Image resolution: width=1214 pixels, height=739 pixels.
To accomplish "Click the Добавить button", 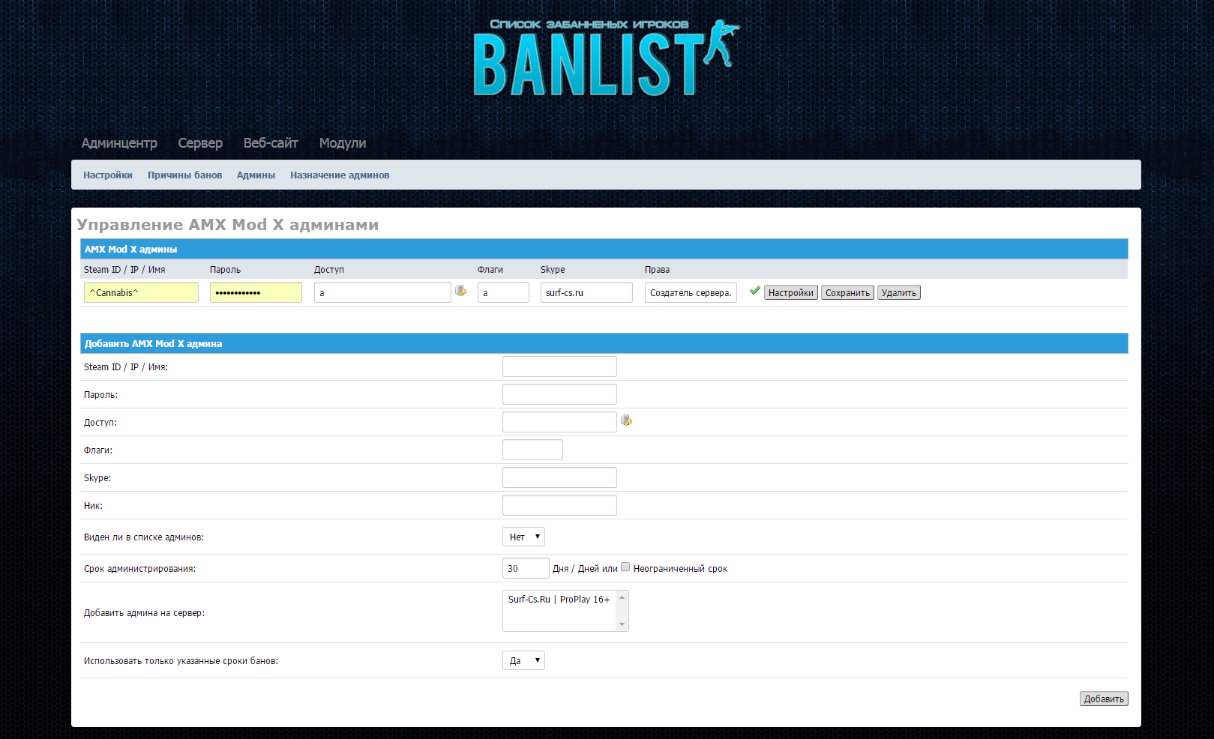I will click(1104, 699).
